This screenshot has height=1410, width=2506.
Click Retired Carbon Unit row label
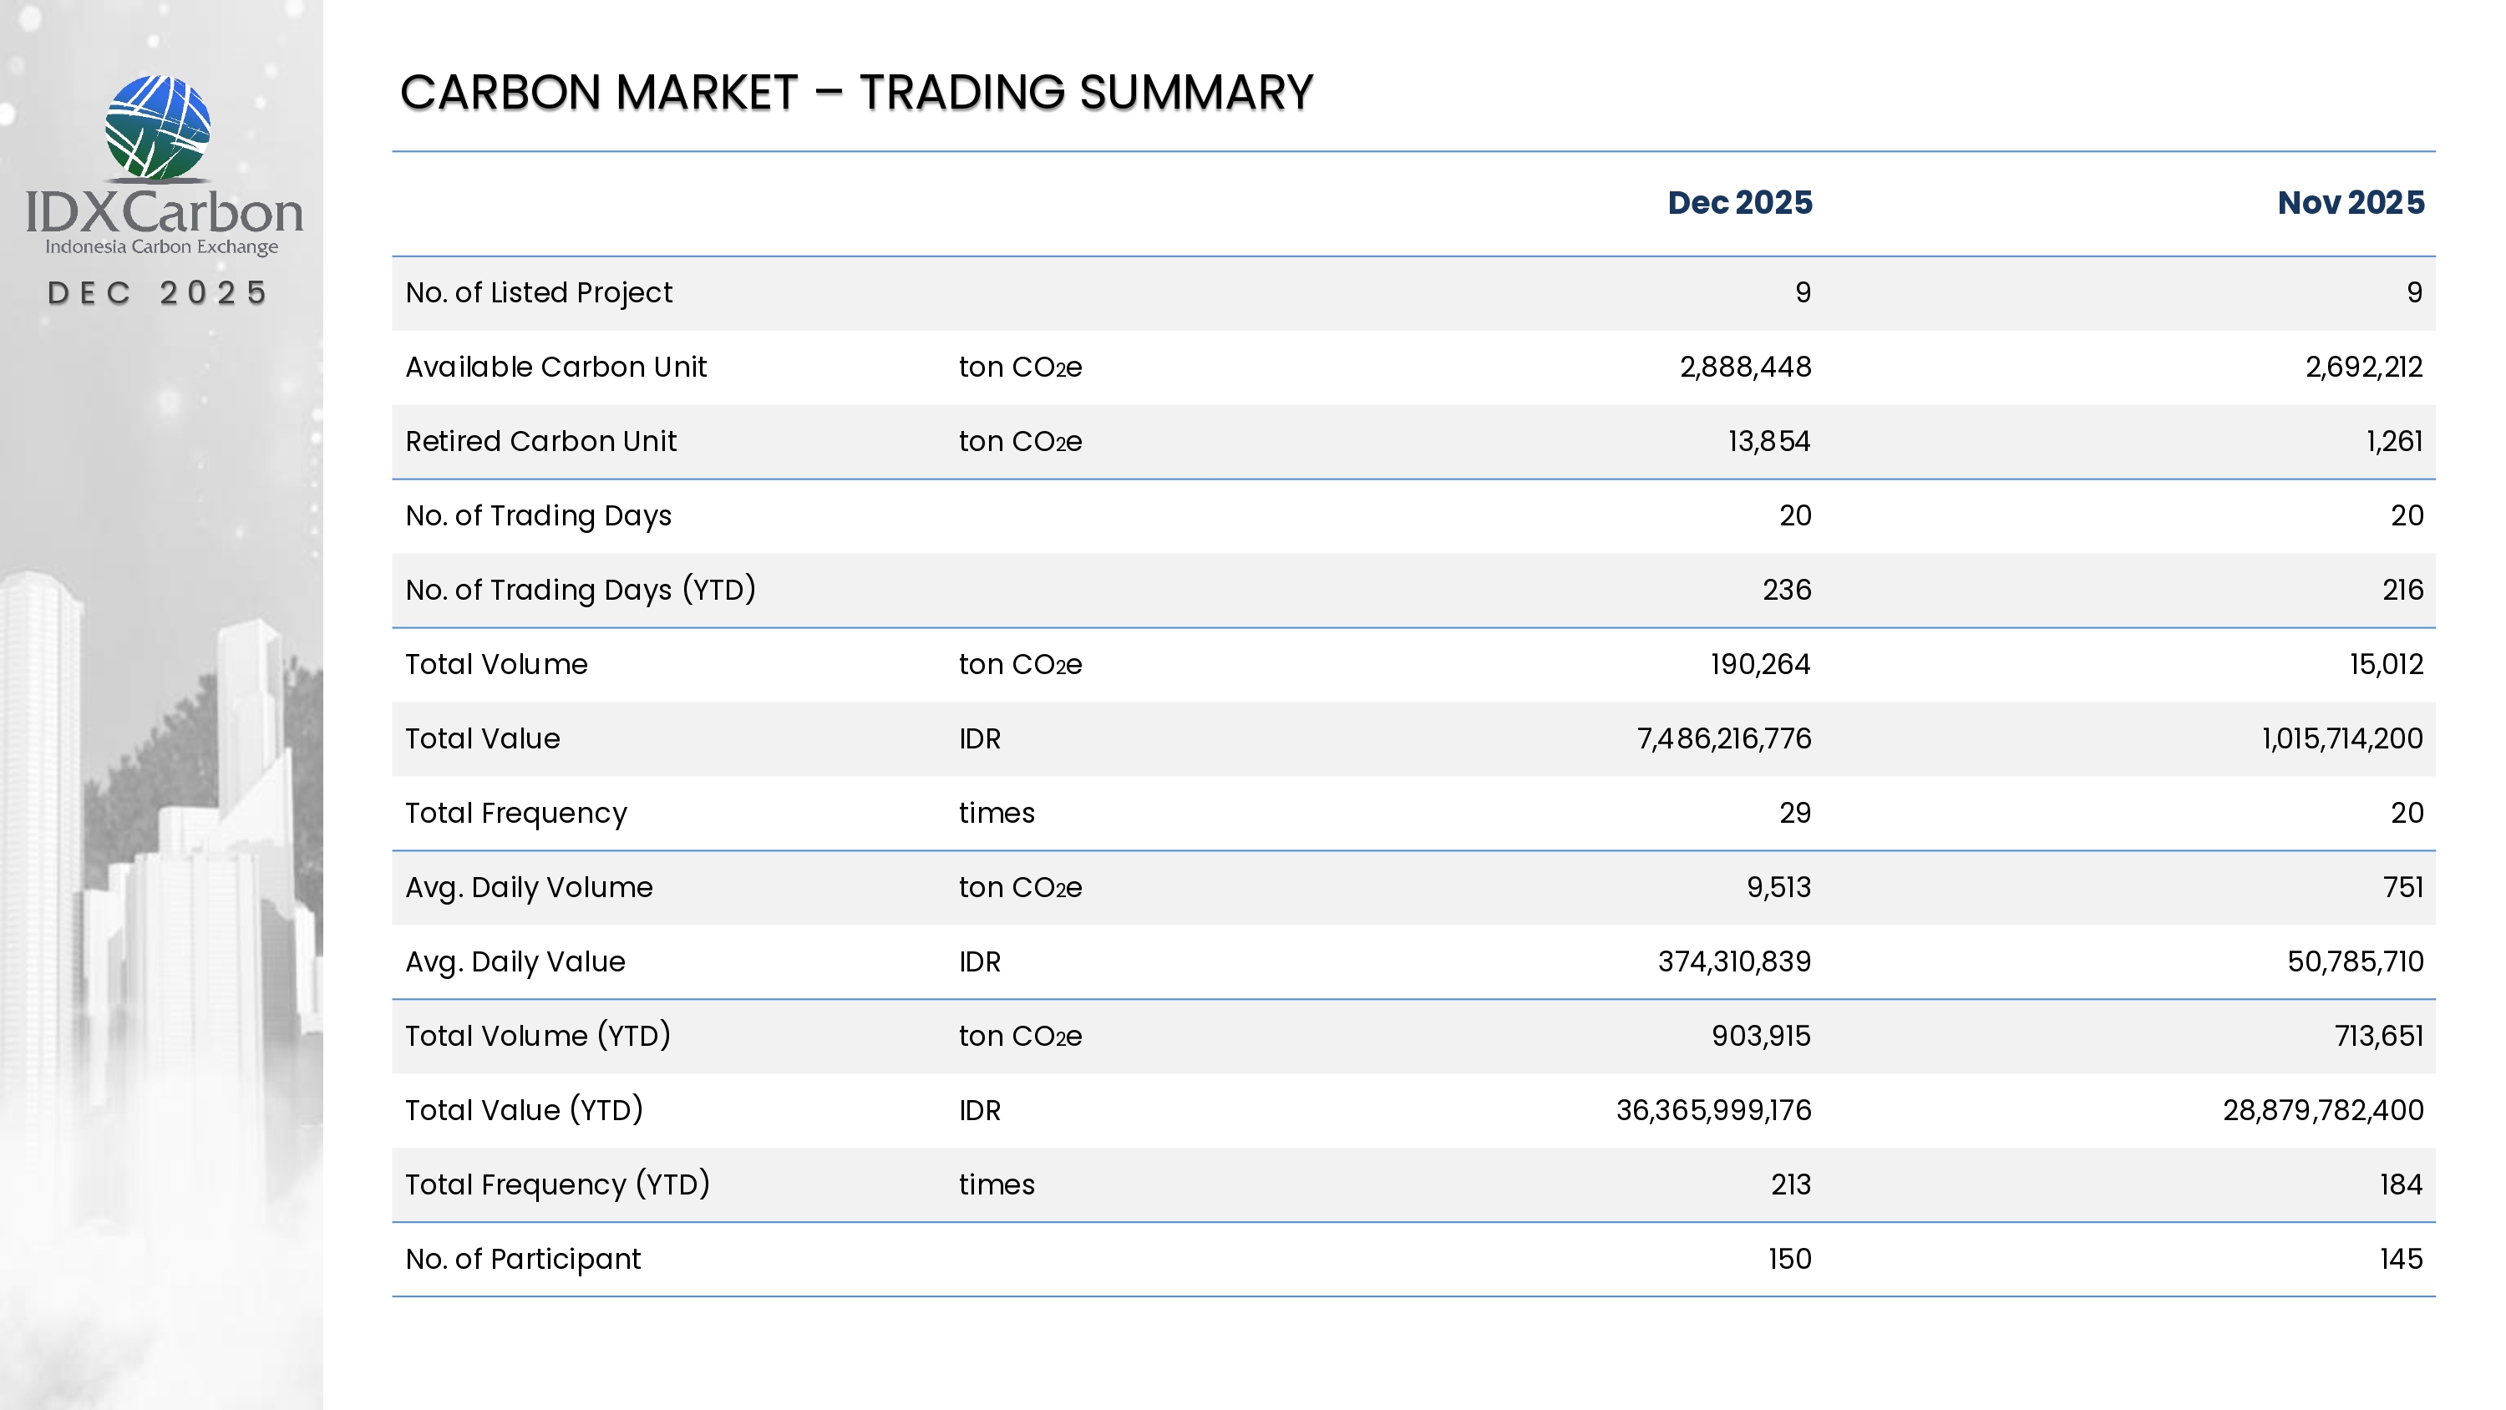pyautogui.click(x=541, y=442)
